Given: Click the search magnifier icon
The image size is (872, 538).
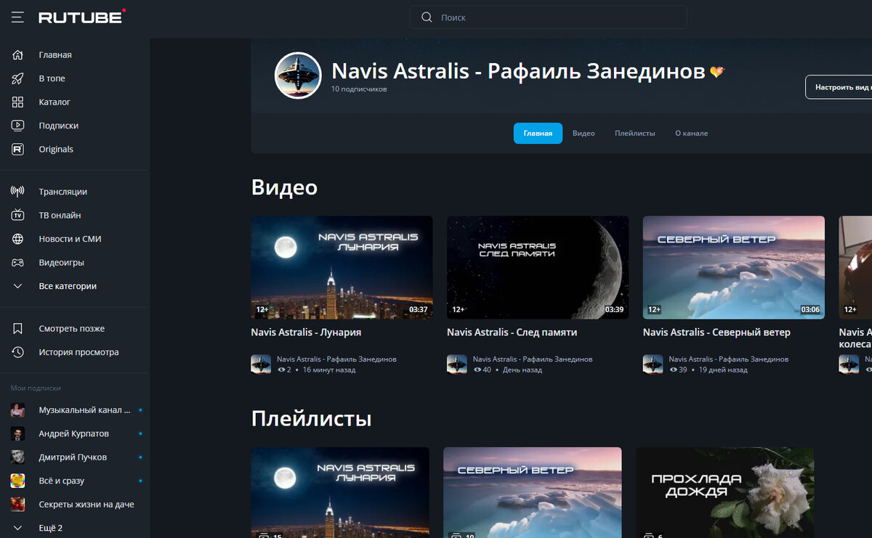Looking at the screenshot, I should pos(427,17).
